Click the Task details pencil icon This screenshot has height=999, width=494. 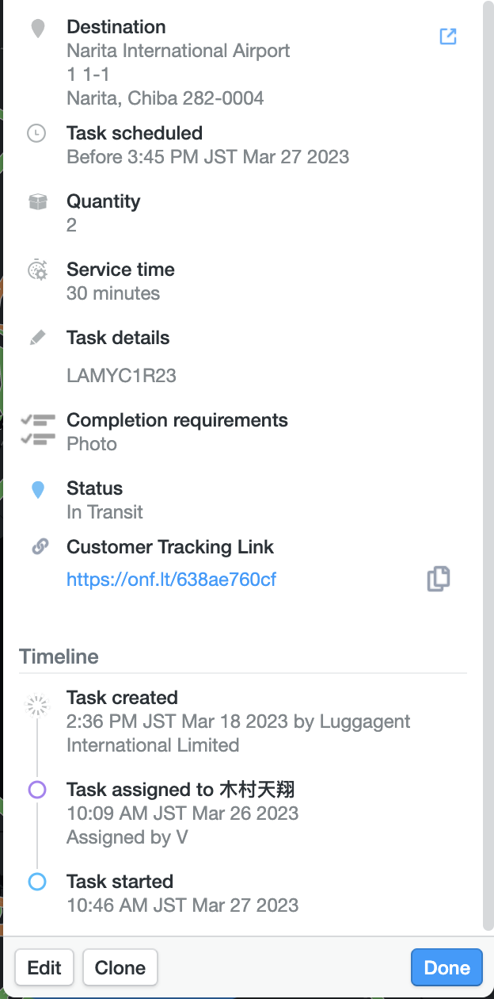pyautogui.click(x=37, y=338)
